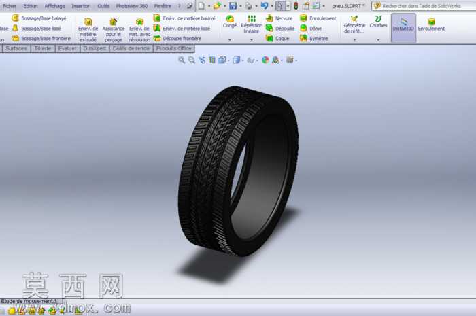Viewport: 476px width, 316px height.
Task: Expand the dropdown under Géométrie de référence
Action: click(x=354, y=39)
